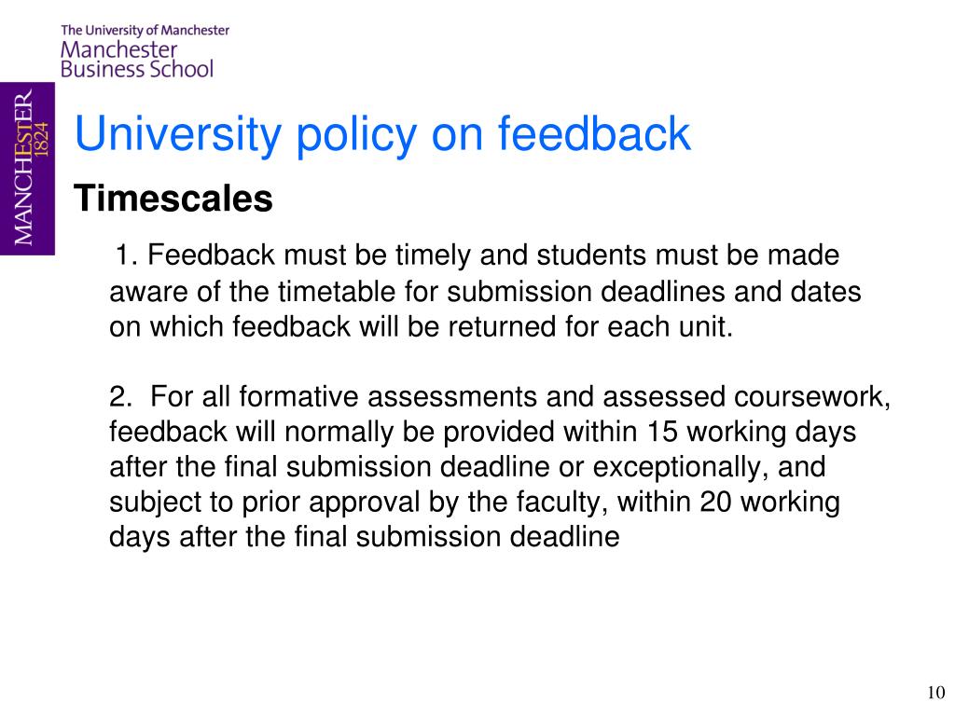This screenshot has width=955, height=716.
Task: Click the '1824' year on the banner
Action: coord(41,139)
